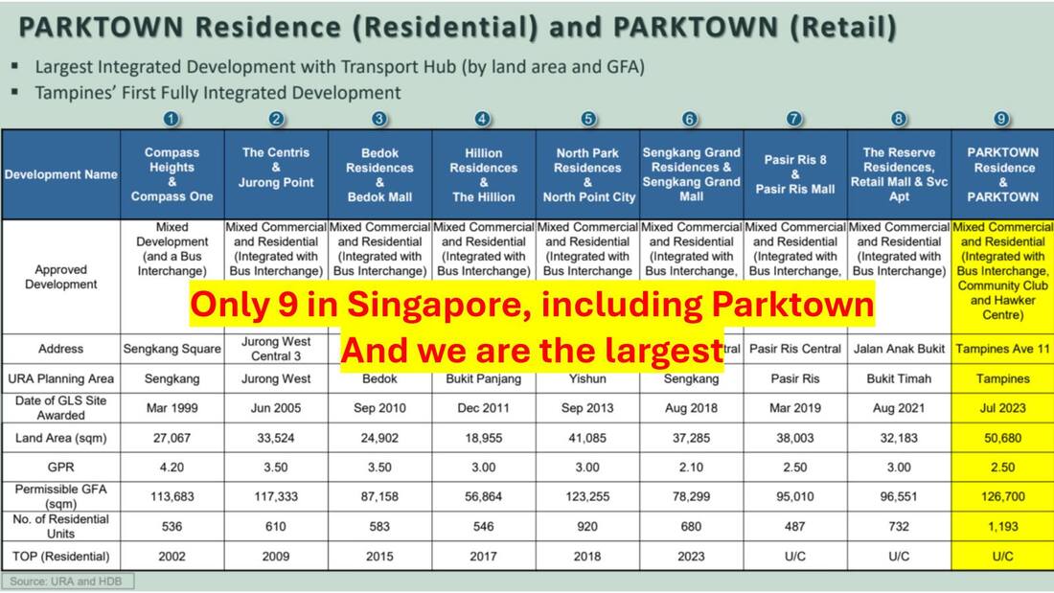Click the highlighted land area 50,680

pyautogui.click(x=1003, y=438)
